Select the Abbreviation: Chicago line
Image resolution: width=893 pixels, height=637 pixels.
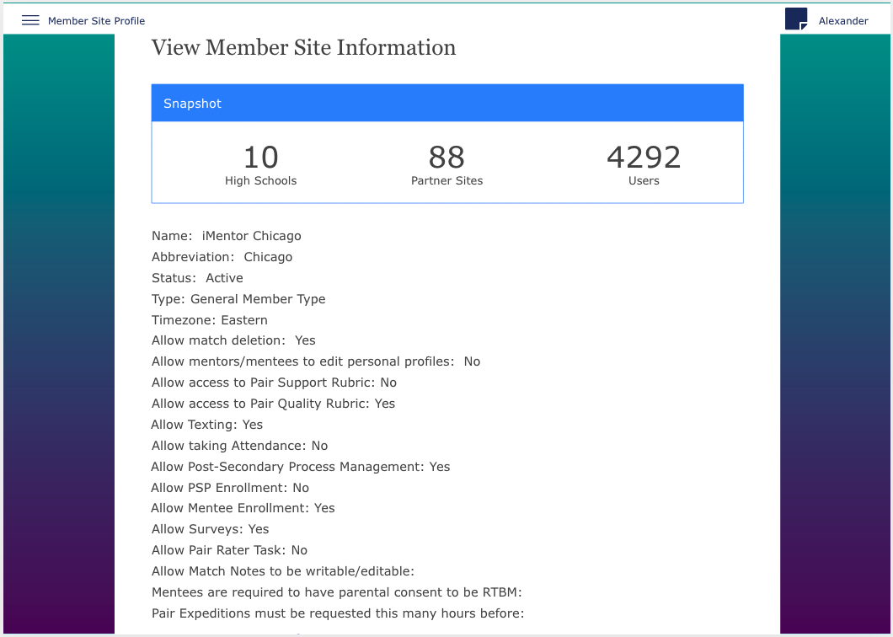click(x=222, y=257)
